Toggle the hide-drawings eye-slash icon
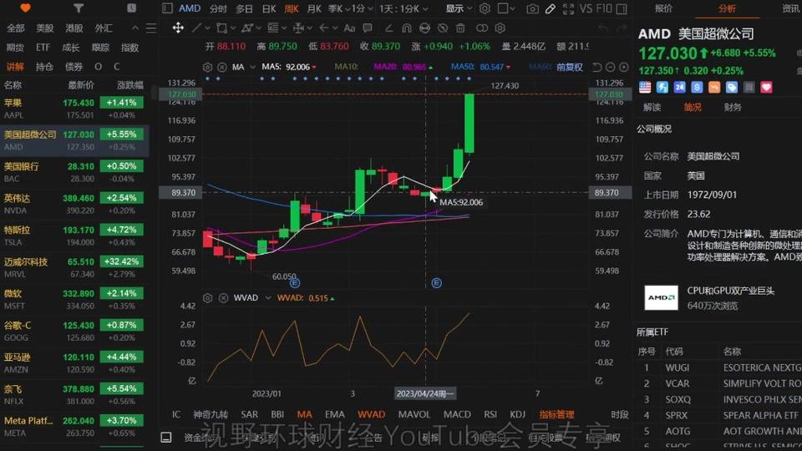802x451 pixels. [x=443, y=28]
